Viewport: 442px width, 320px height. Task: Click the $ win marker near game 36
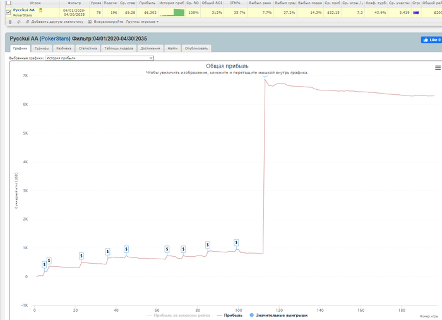tap(107, 251)
